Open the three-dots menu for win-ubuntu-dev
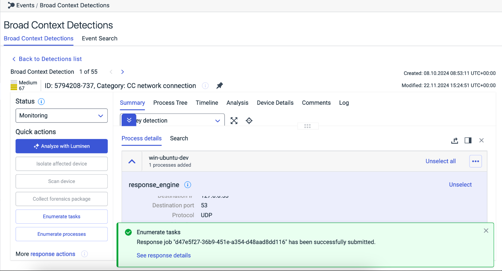 tap(476, 161)
